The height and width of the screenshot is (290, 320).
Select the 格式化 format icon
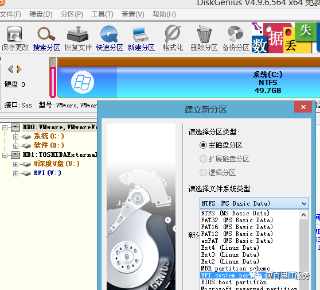point(173,38)
